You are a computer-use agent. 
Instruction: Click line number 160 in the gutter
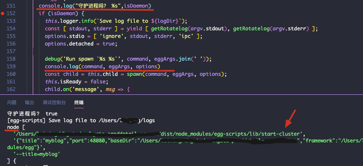pos(11,74)
